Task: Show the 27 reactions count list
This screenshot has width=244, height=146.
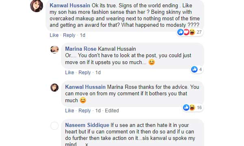Action: pos(199,32)
